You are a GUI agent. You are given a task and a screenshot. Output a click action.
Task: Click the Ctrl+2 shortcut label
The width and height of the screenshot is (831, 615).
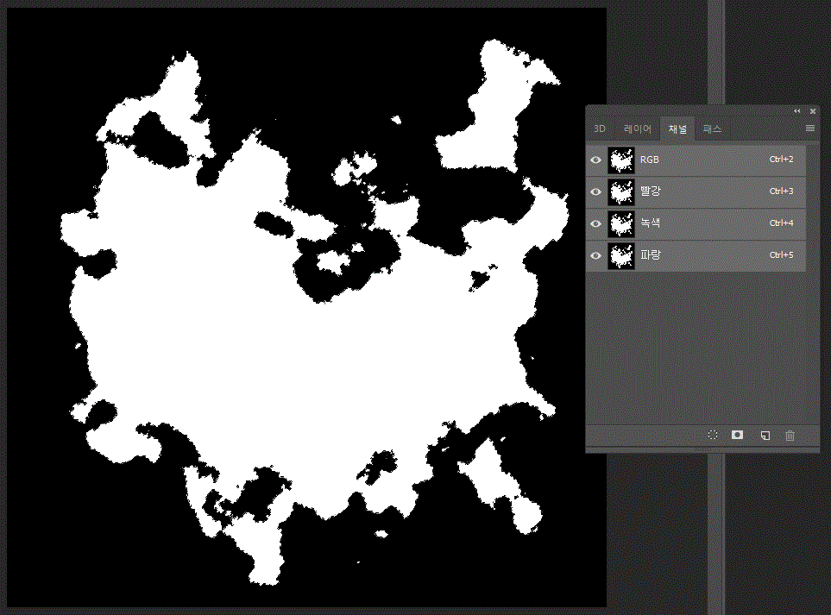click(x=781, y=159)
